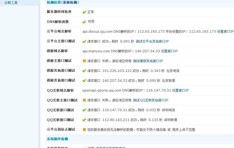Click 系统插件检测 section heading
The width and height of the screenshot is (234, 148).
57,139
